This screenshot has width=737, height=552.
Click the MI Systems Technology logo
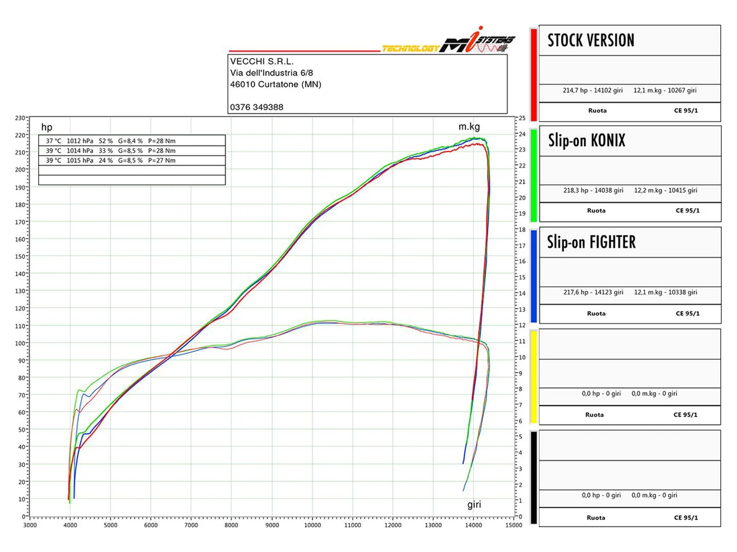point(448,41)
